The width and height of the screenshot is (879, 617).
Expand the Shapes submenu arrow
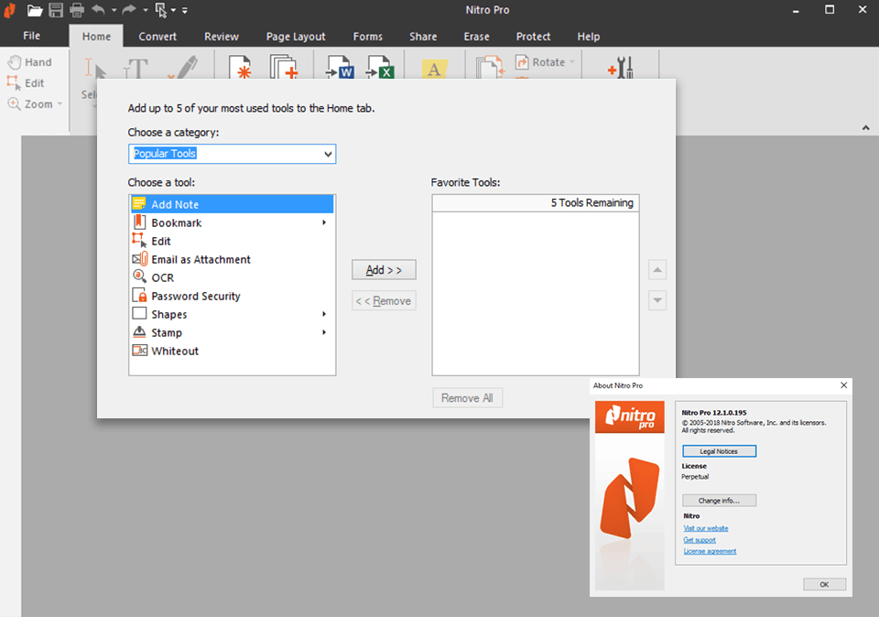click(x=323, y=314)
